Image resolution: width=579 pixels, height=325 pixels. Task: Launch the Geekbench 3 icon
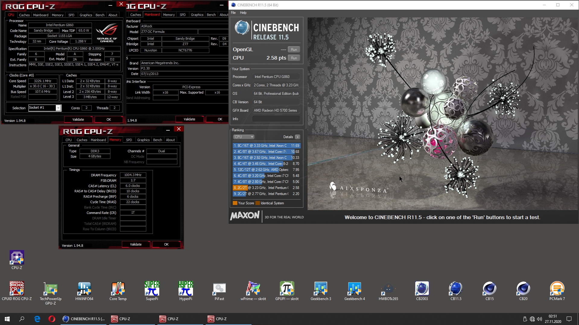click(321, 291)
